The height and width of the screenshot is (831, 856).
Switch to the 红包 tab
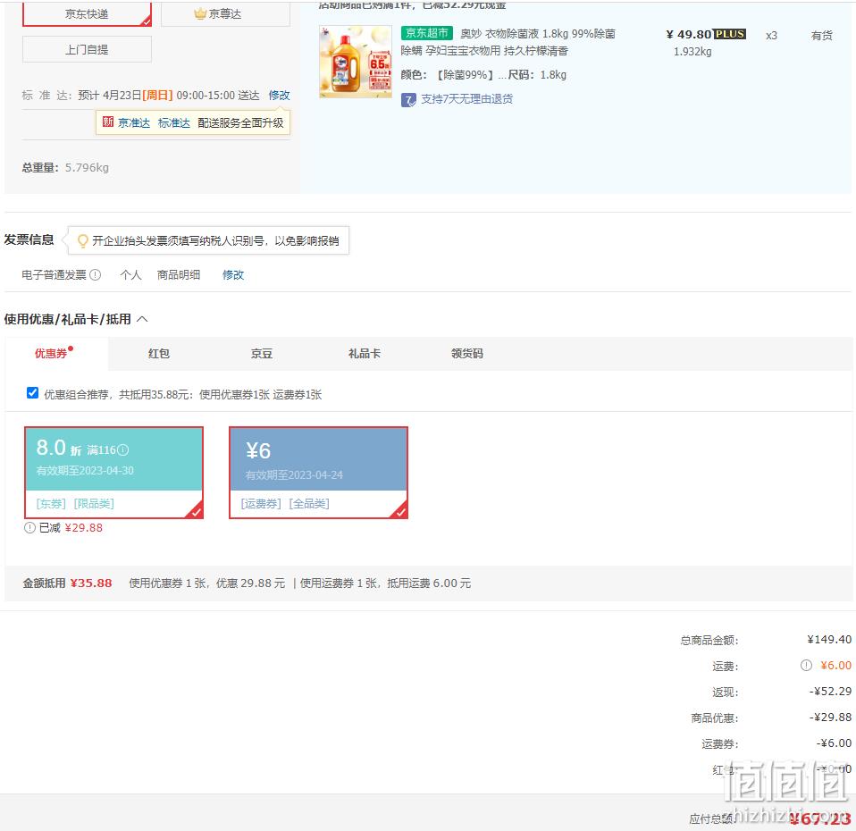(159, 354)
